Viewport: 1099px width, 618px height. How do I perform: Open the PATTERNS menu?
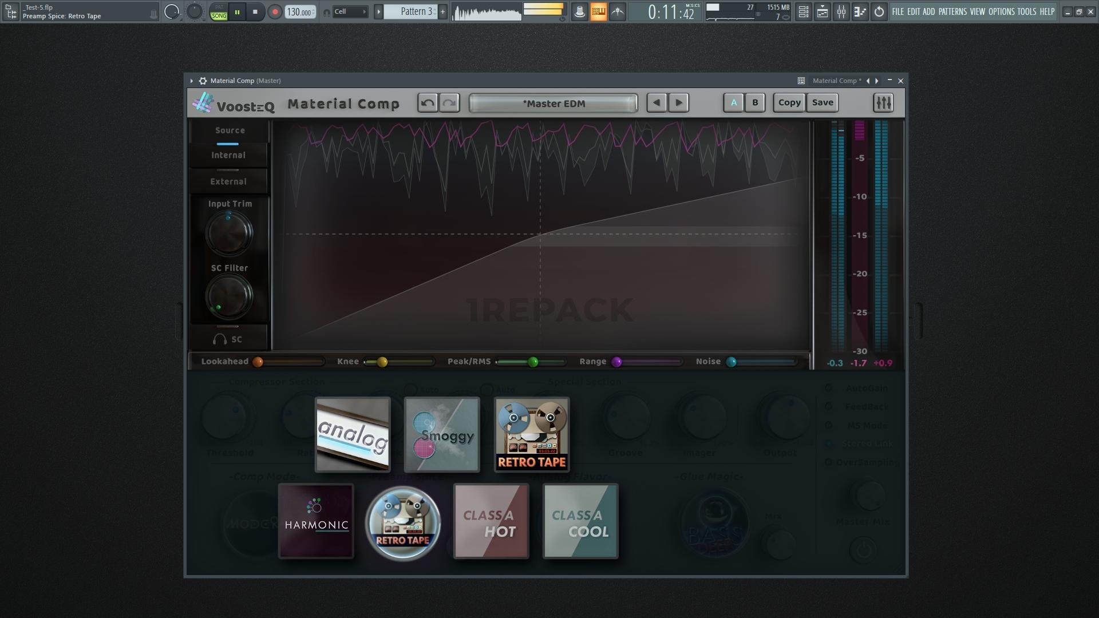coord(952,11)
